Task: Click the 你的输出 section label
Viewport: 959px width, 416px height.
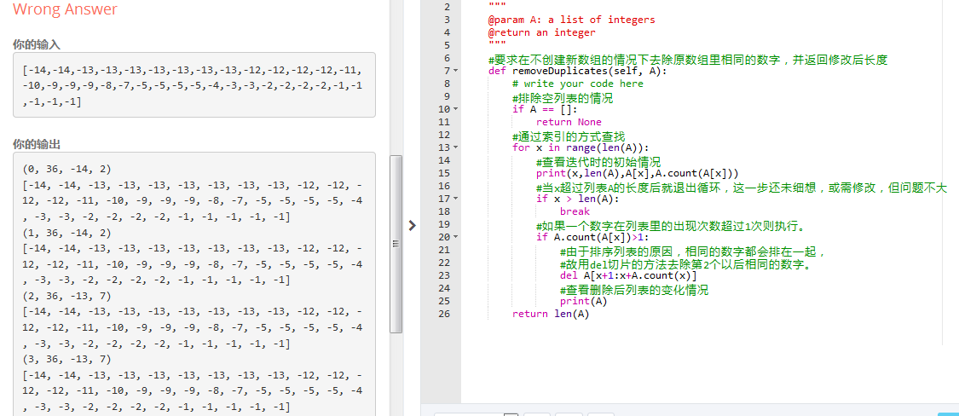Action: [x=37, y=144]
